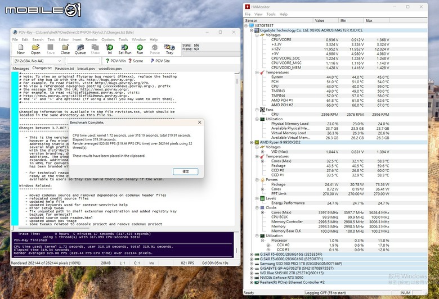Open POV-Ray Editor menu
The height and width of the screenshot is (299, 439).
point(64,39)
